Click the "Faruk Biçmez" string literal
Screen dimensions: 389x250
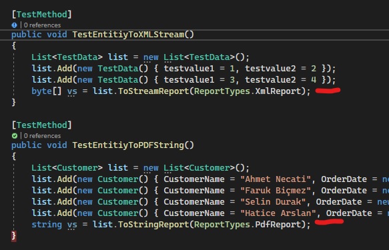(276, 191)
